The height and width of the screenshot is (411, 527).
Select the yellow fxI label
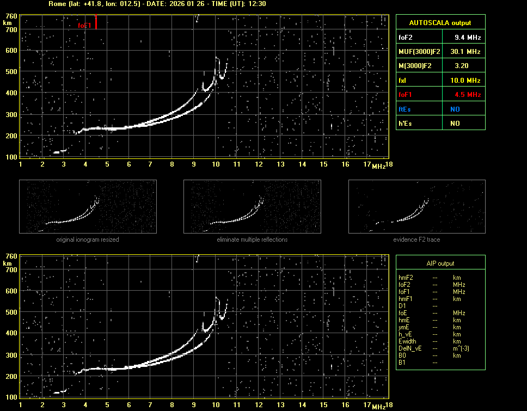pos(403,81)
